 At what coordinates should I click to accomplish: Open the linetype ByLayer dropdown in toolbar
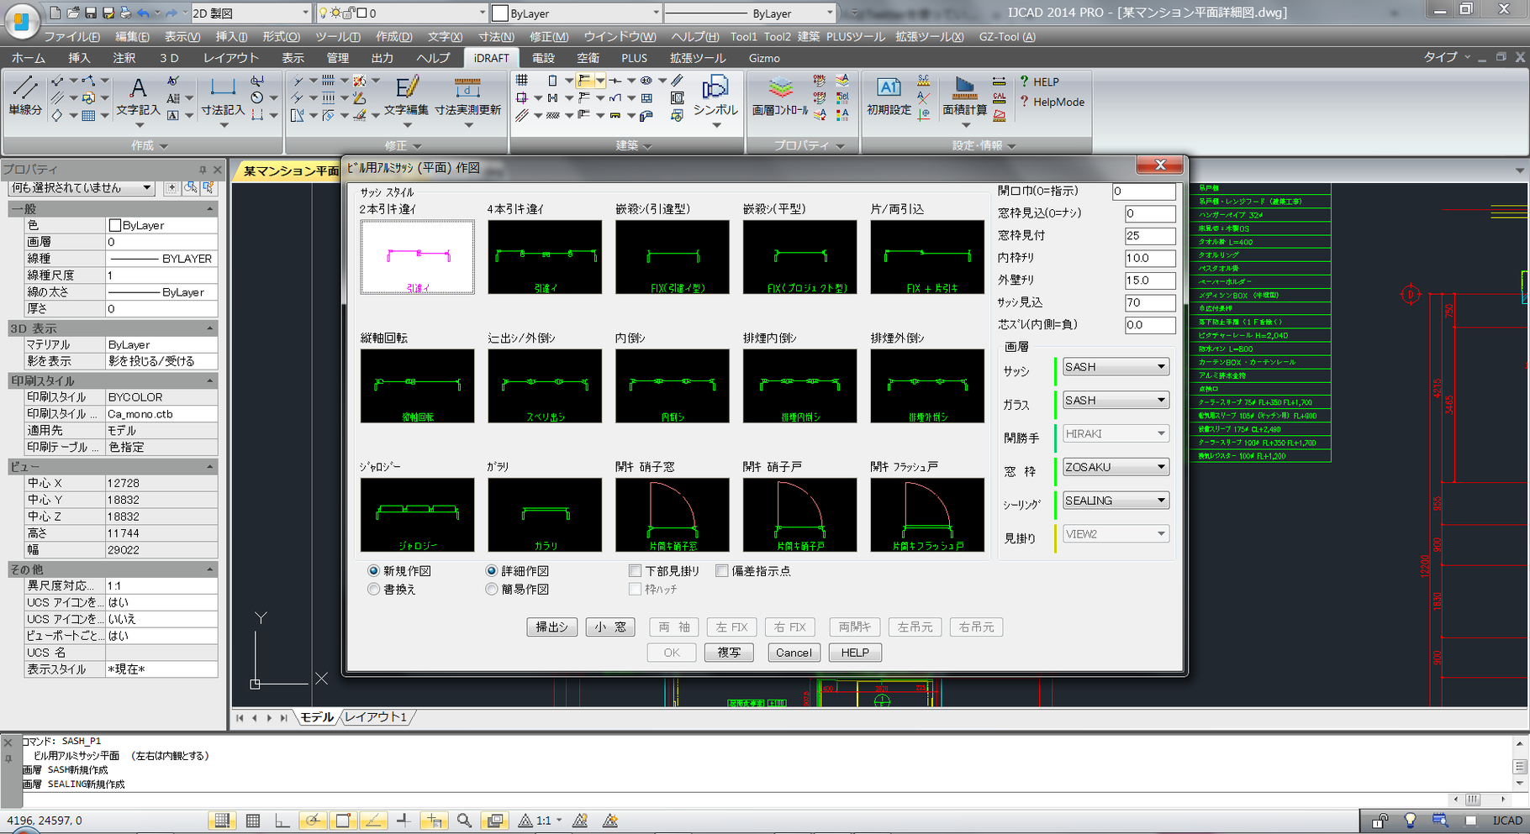pyautogui.click(x=750, y=13)
